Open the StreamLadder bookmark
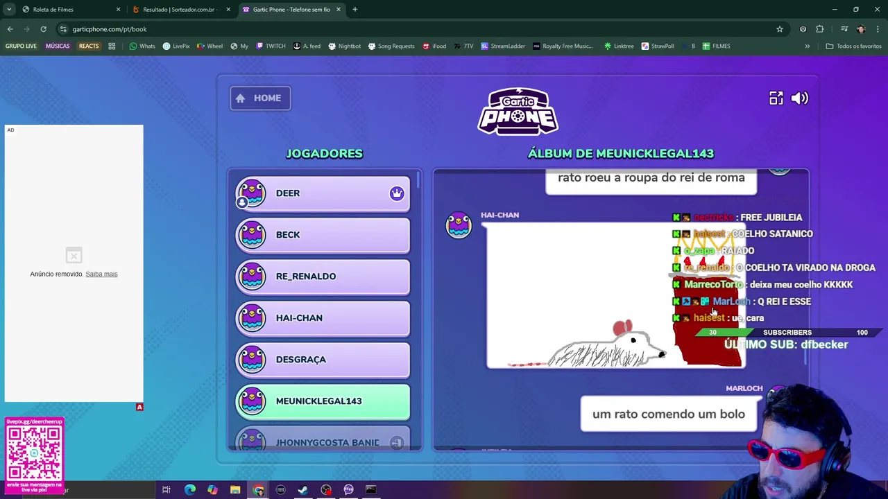This screenshot has width=888, height=499. point(503,46)
